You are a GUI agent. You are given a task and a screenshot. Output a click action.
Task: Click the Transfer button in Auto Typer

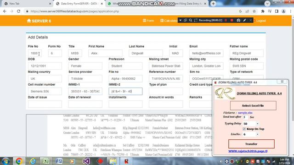pyautogui.click(x=251, y=144)
